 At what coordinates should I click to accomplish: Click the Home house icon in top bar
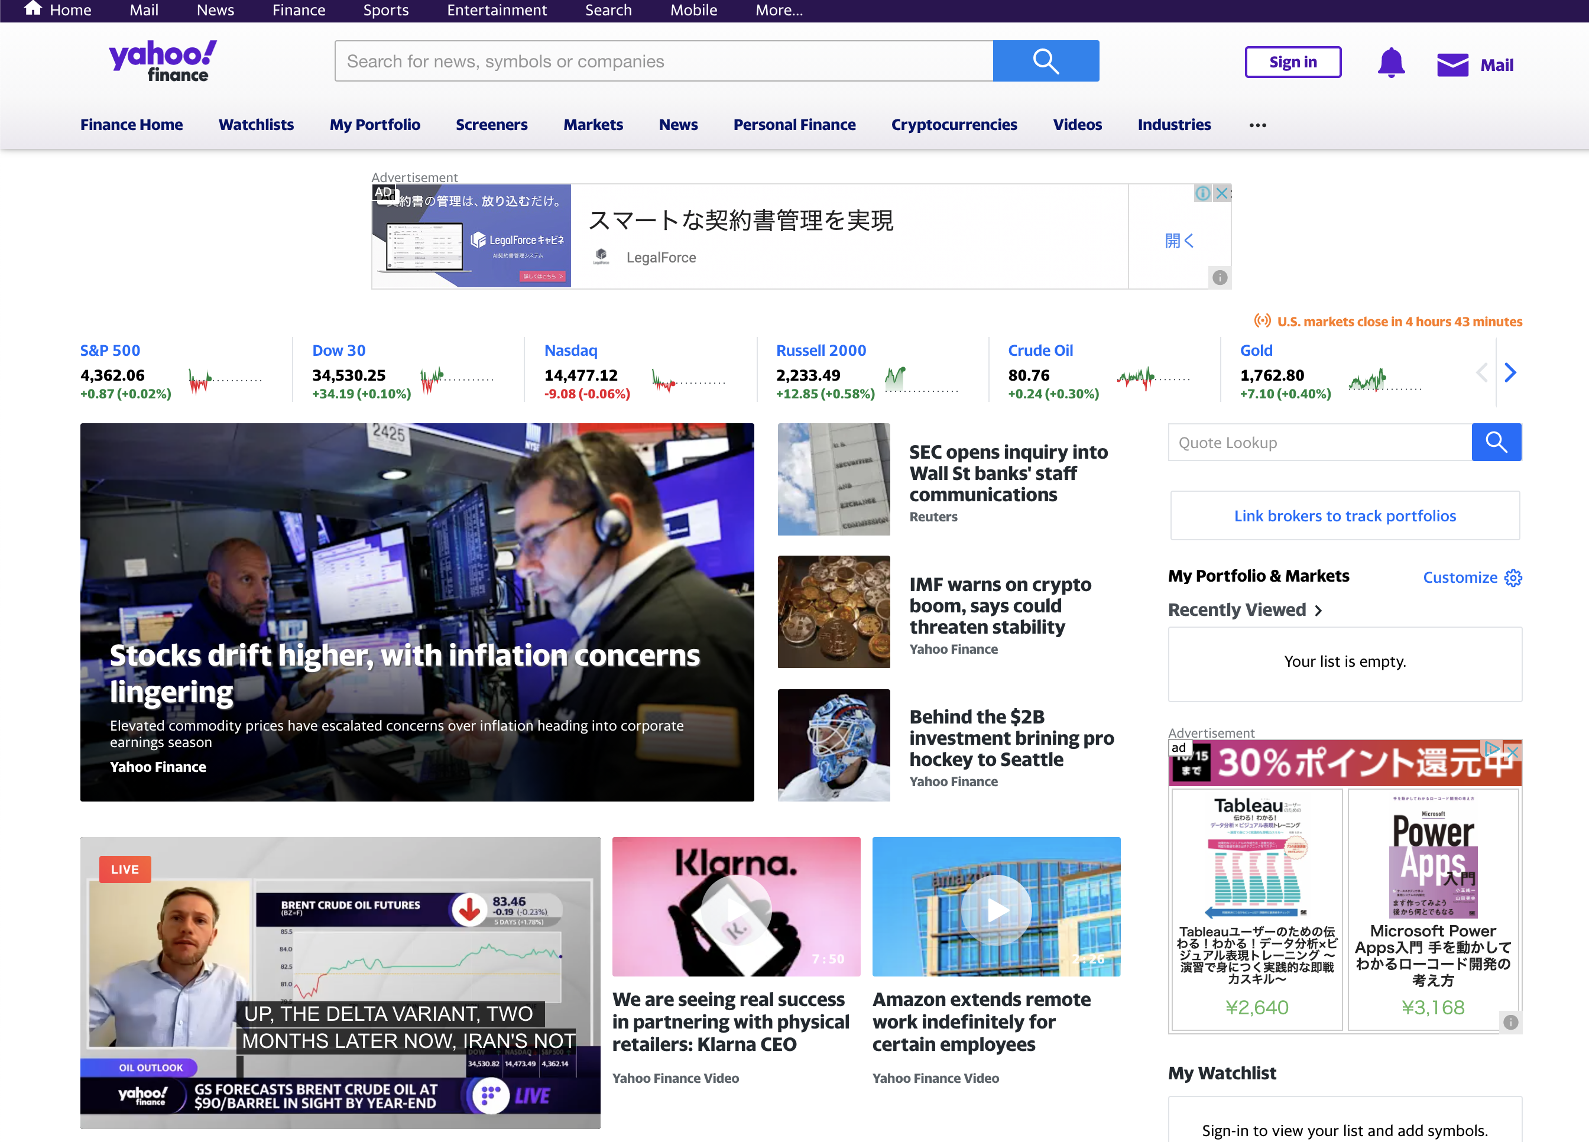33,9
